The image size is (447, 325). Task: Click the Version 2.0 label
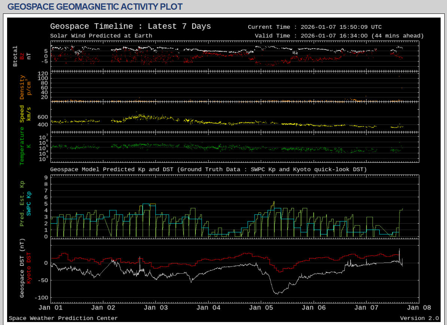tap(419, 318)
